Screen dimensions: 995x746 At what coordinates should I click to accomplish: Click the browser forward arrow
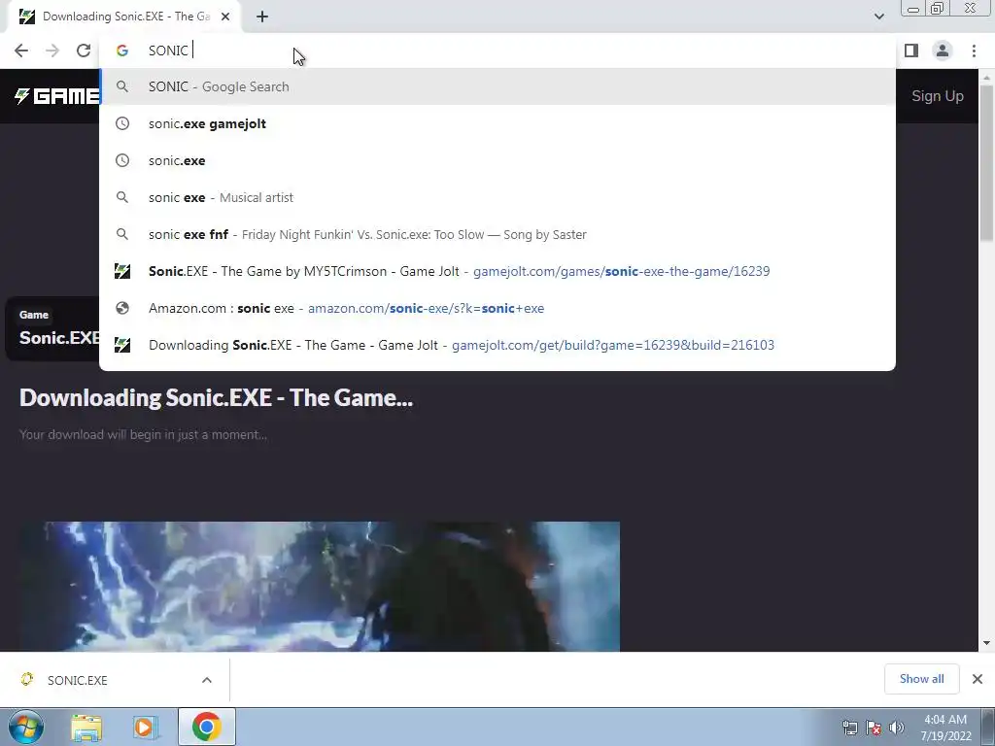coord(52,51)
